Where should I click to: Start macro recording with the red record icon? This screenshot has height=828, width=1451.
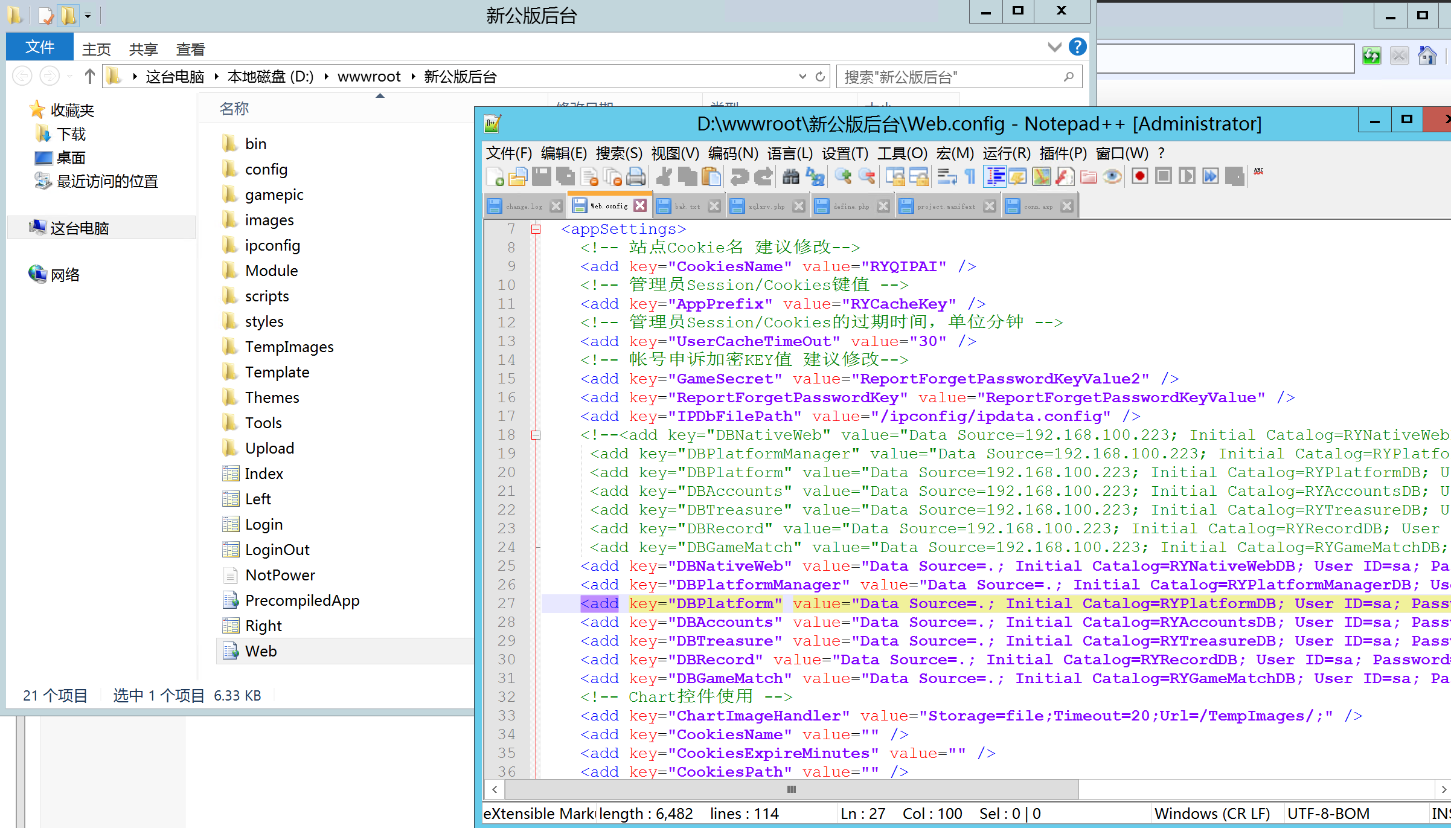click(x=1139, y=176)
